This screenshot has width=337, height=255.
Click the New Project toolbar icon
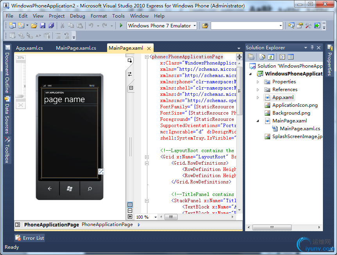coord(12,25)
